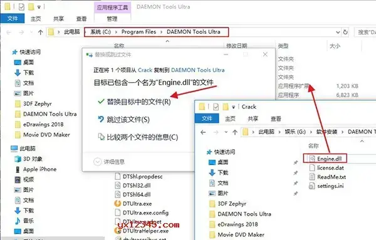The image size is (376, 240).
Task: Open 文件 tab in Crack window
Action: click(x=207, y=118)
